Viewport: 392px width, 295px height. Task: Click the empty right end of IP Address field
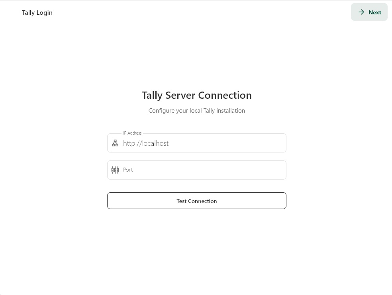pyautogui.click(x=275, y=143)
